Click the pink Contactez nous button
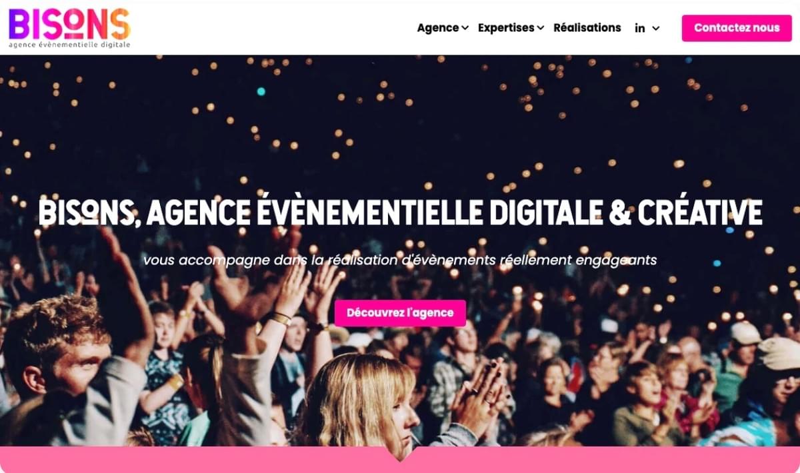The width and height of the screenshot is (800, 473). click(737, 28)
